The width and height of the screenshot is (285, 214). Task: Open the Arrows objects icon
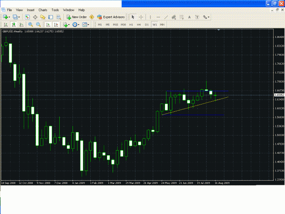pos(205,17)
